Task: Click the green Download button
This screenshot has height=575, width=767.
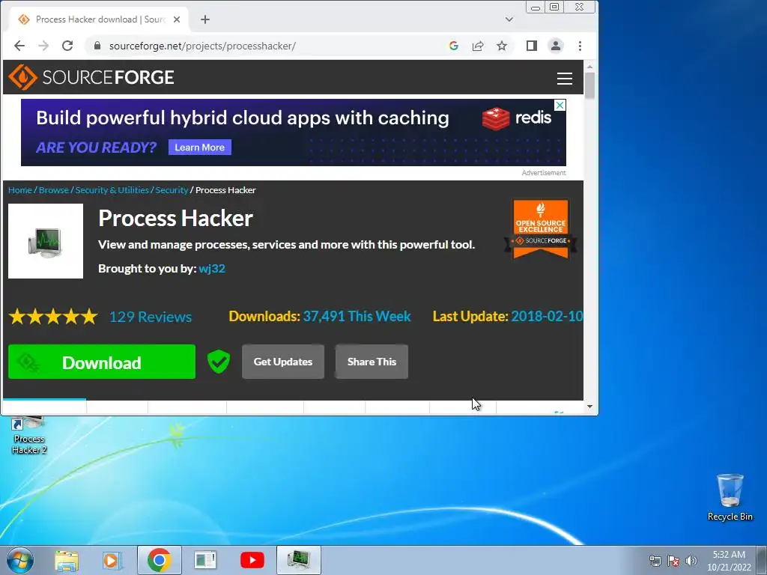Action: click(x=102, y=362)
